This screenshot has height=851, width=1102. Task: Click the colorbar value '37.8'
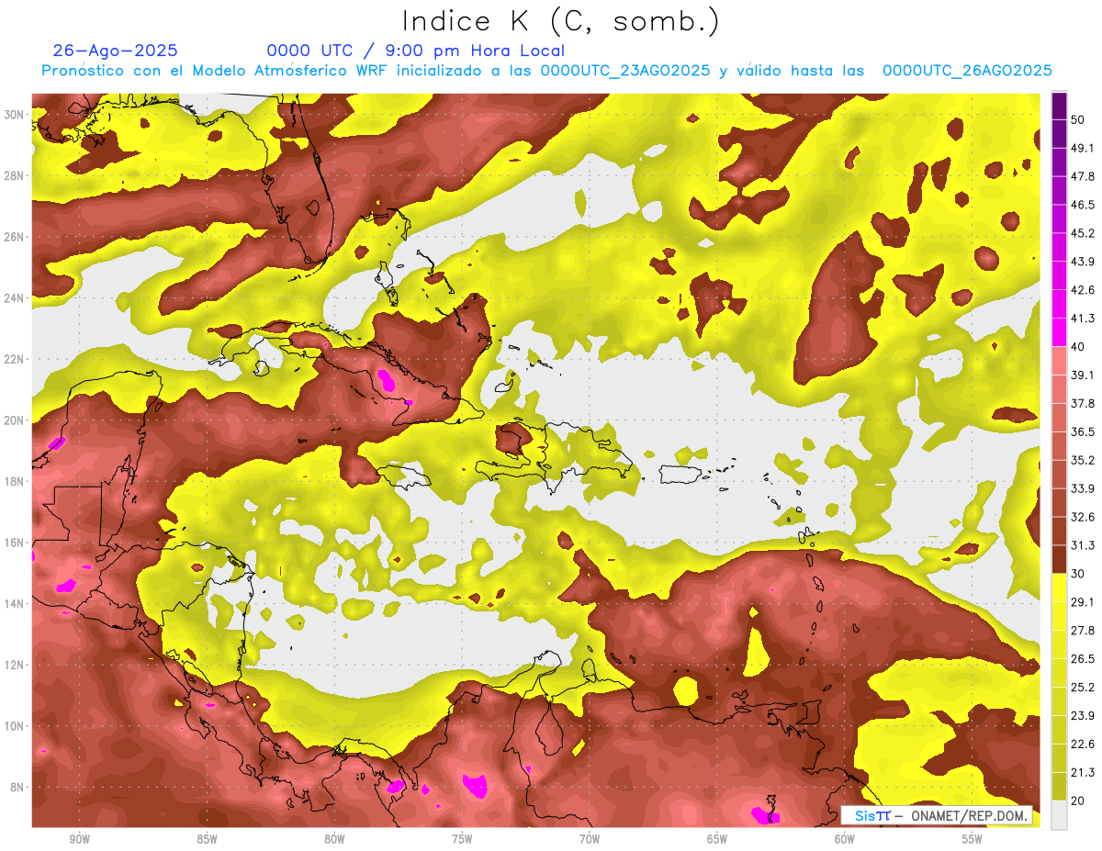coord(1083,403)
